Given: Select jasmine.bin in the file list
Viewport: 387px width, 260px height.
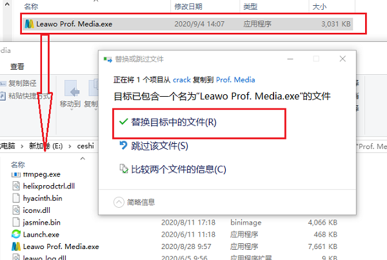Looking at the screenshot, I should point(42,223).
